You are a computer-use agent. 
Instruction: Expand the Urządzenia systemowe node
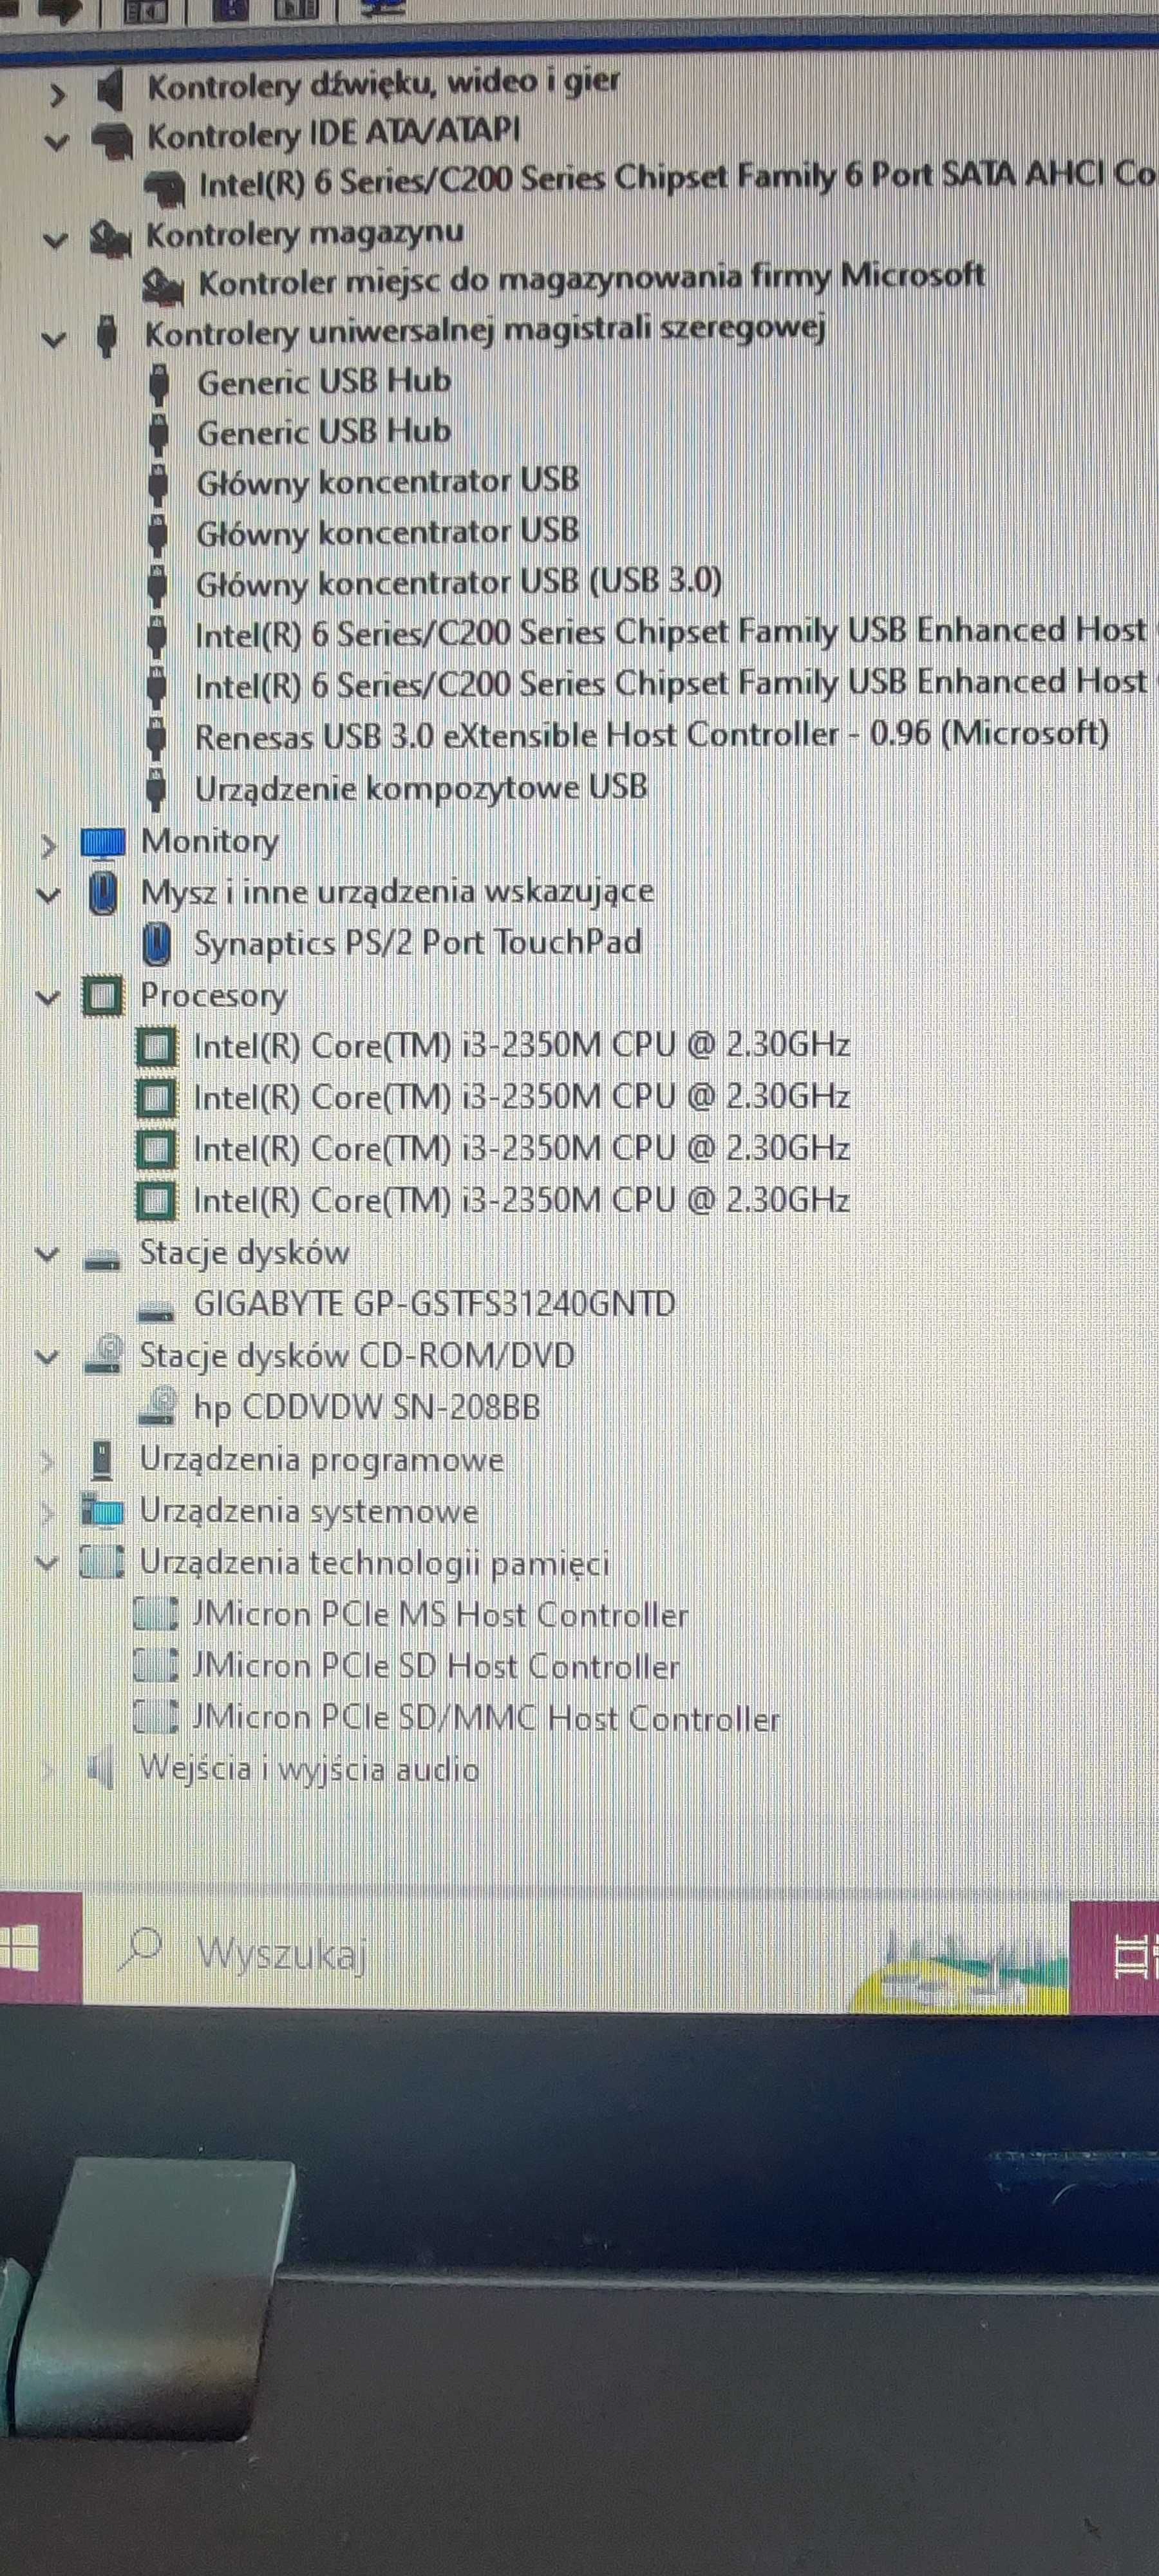click(46, 1513)
